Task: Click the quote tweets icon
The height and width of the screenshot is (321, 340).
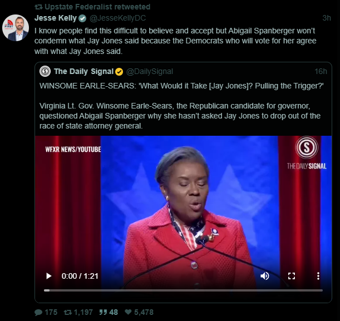Action: click(x=103, y=312)
